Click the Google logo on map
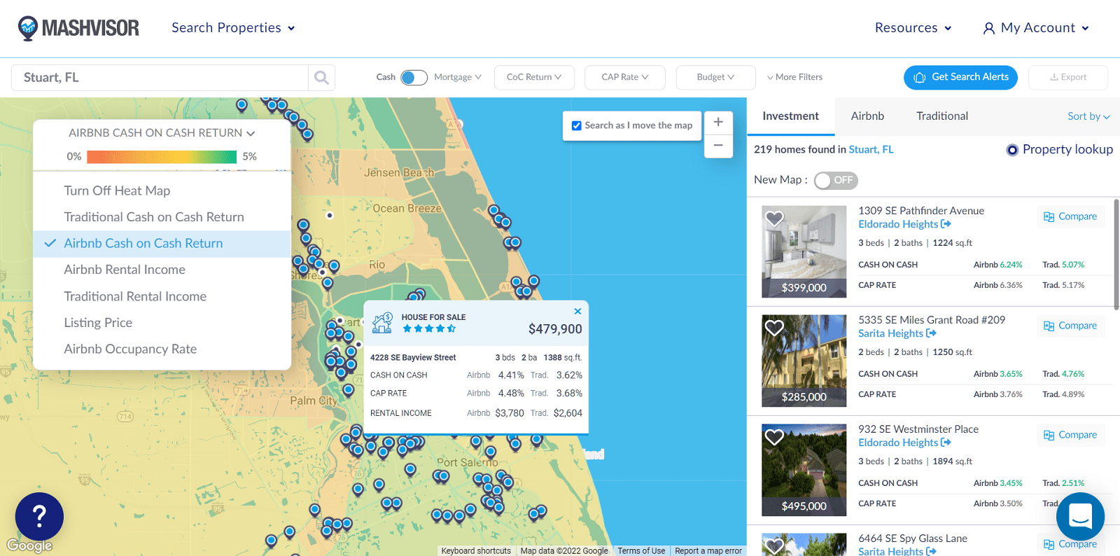Image resolution: width=1120 pixels, height=556 pixels. [x=29, y=545]
